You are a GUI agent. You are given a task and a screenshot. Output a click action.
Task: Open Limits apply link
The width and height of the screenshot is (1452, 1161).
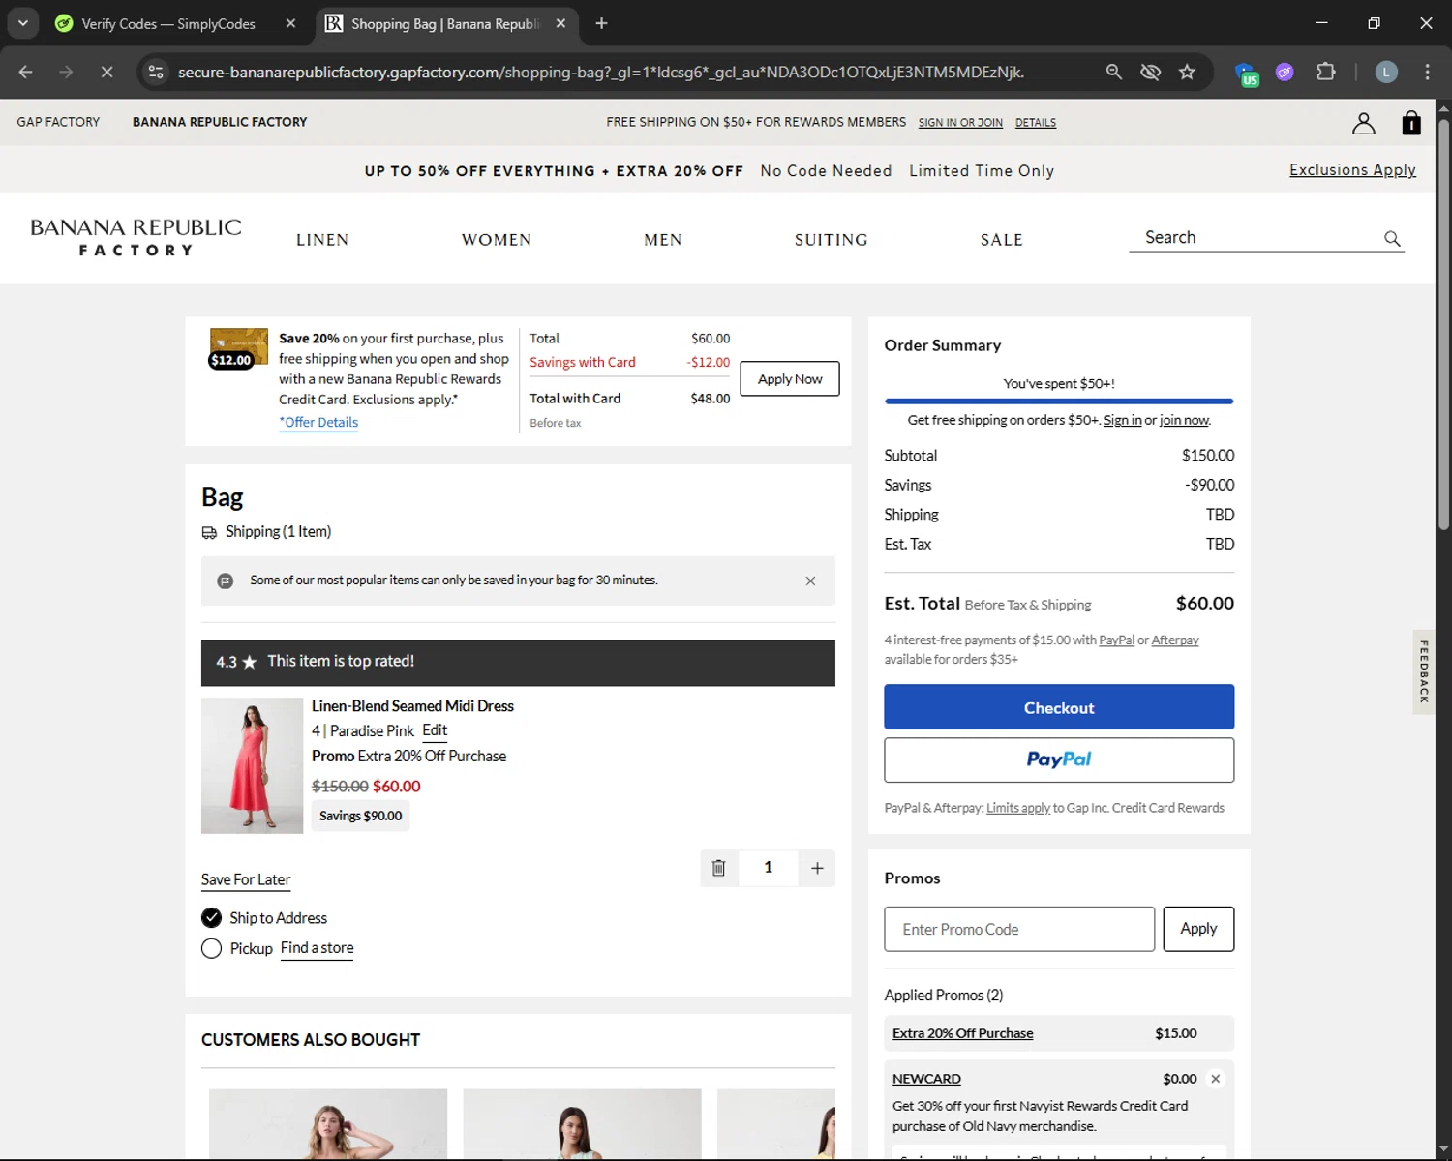1018,808
